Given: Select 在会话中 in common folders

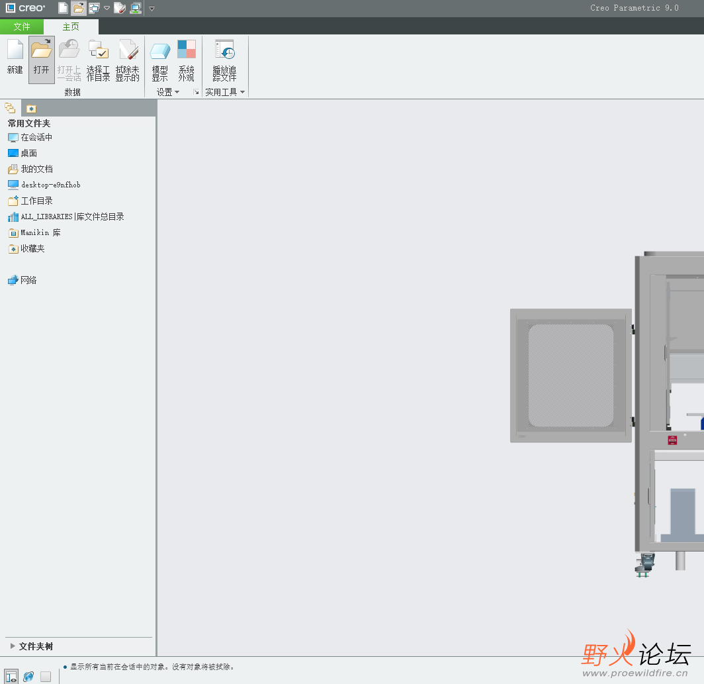Looking at the screenshot, I should pos(30,137).
